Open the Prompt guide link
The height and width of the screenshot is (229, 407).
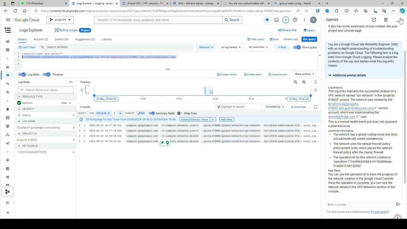[x=380, y=212]
